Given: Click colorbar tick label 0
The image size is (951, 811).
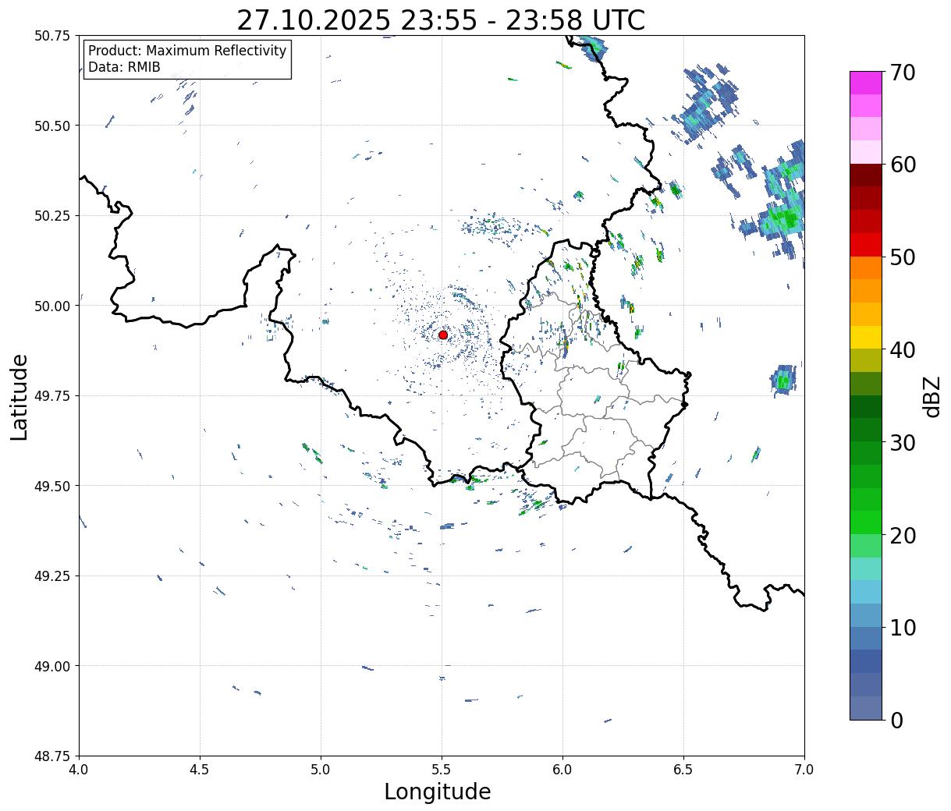Looking at the screenshot, I should 896,720.
